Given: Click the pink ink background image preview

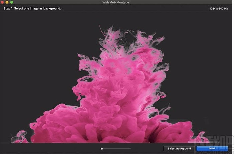Looking at the screenshot, I should point(116,78).
